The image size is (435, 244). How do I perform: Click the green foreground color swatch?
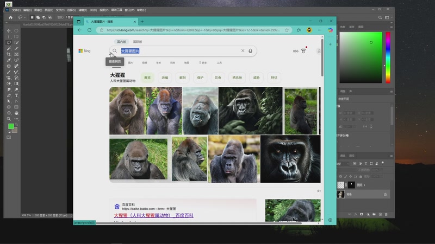point(11,126)
